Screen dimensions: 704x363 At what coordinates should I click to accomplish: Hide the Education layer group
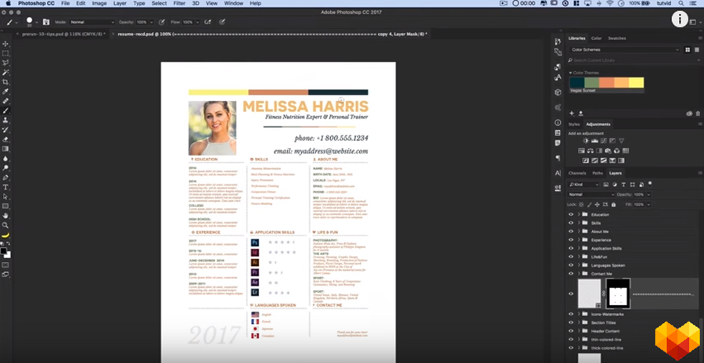coord(571,214)
